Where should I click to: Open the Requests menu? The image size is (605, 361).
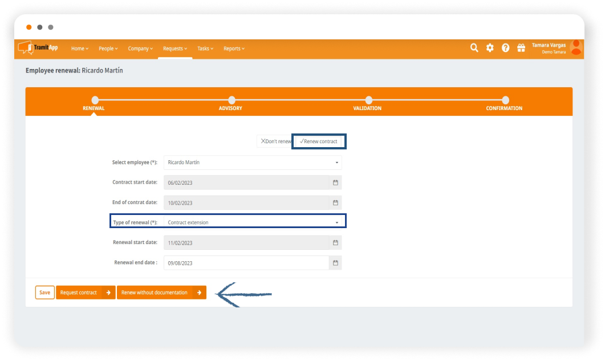[174, 48]
